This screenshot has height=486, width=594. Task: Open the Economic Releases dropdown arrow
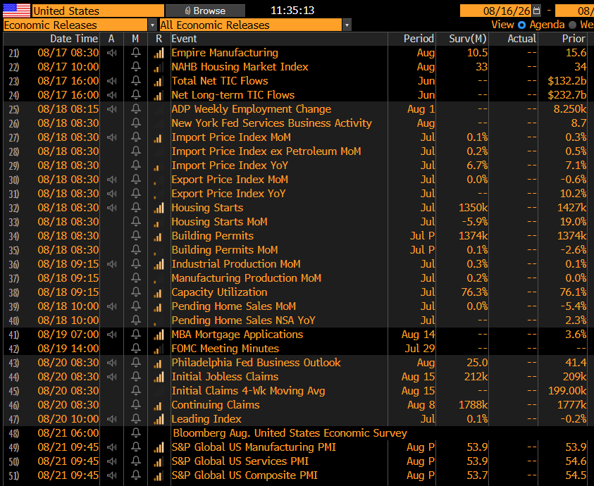pyautogui.click(x=152, y=25)
